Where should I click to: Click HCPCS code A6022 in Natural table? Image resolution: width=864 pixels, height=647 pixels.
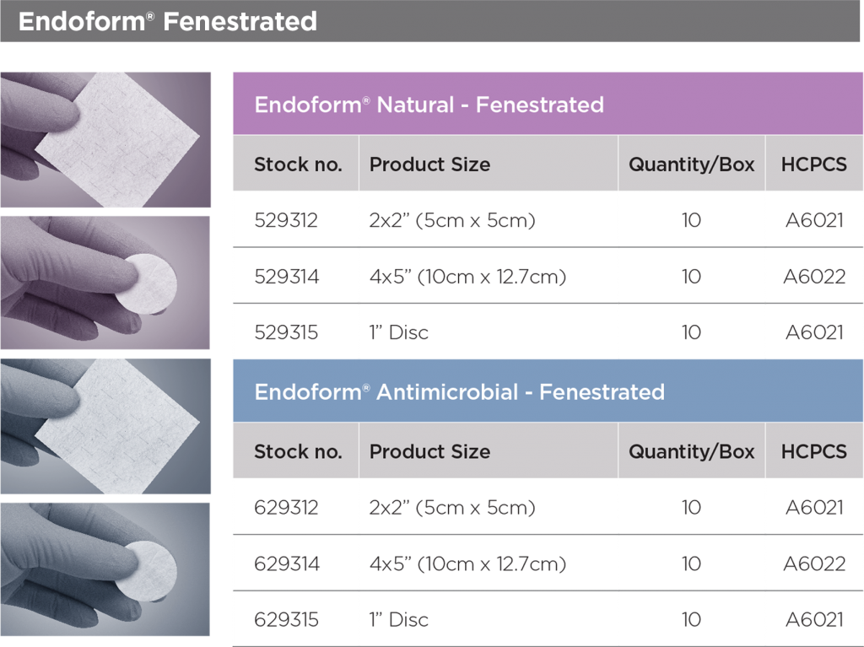[x=814, y=277]
